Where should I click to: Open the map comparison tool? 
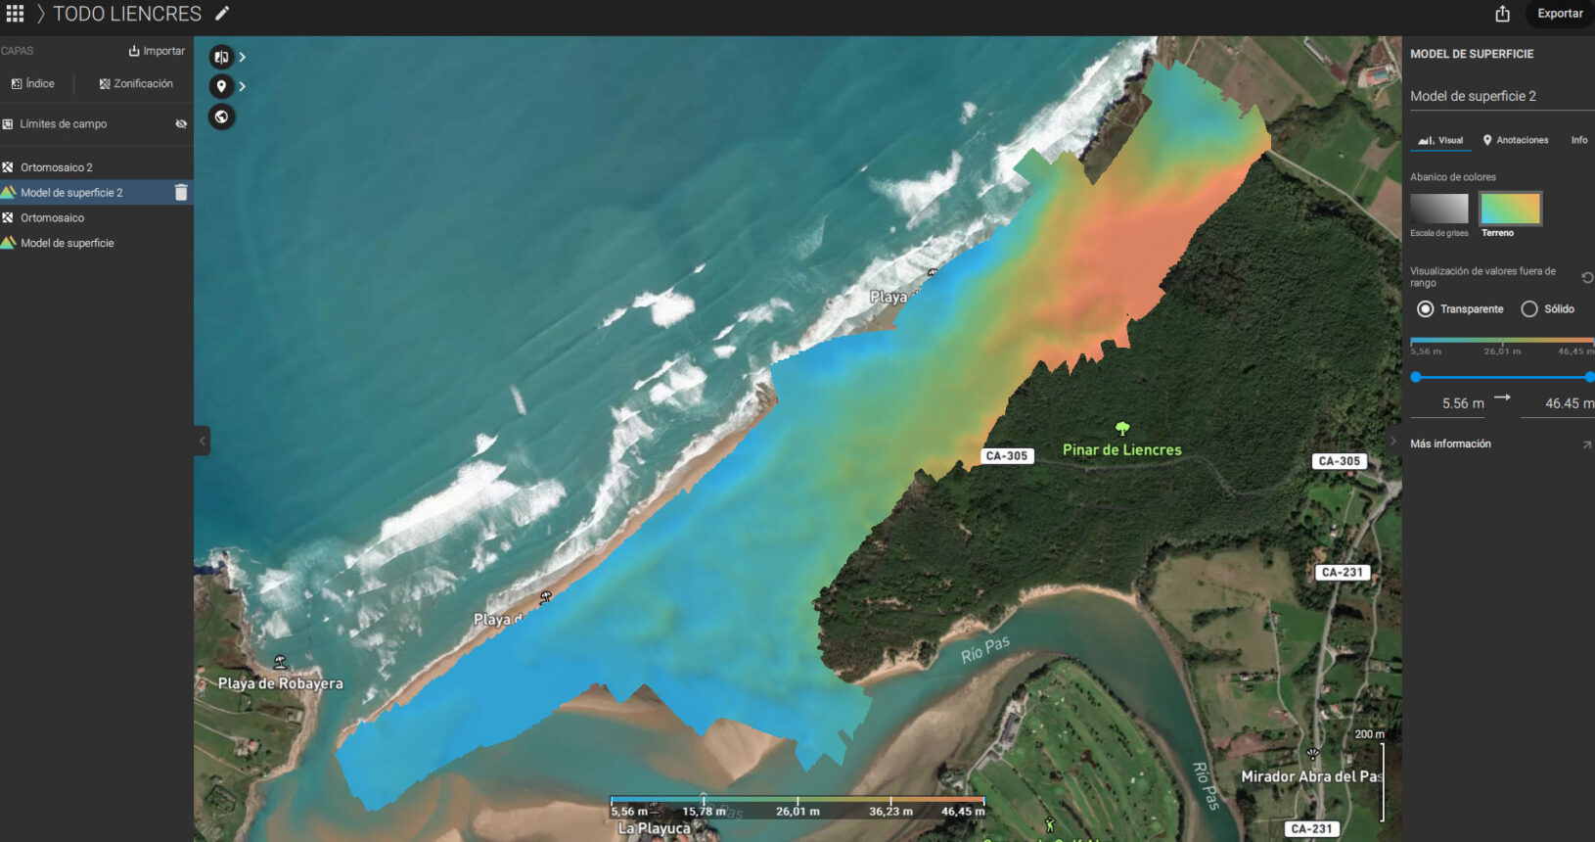point(221,57)
